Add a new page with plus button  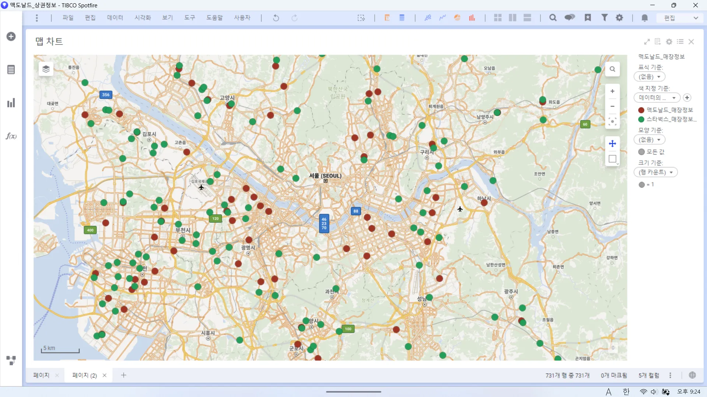[x=123, y=375]
